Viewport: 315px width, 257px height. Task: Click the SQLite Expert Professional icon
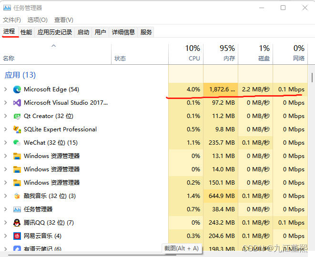[17, 129]
